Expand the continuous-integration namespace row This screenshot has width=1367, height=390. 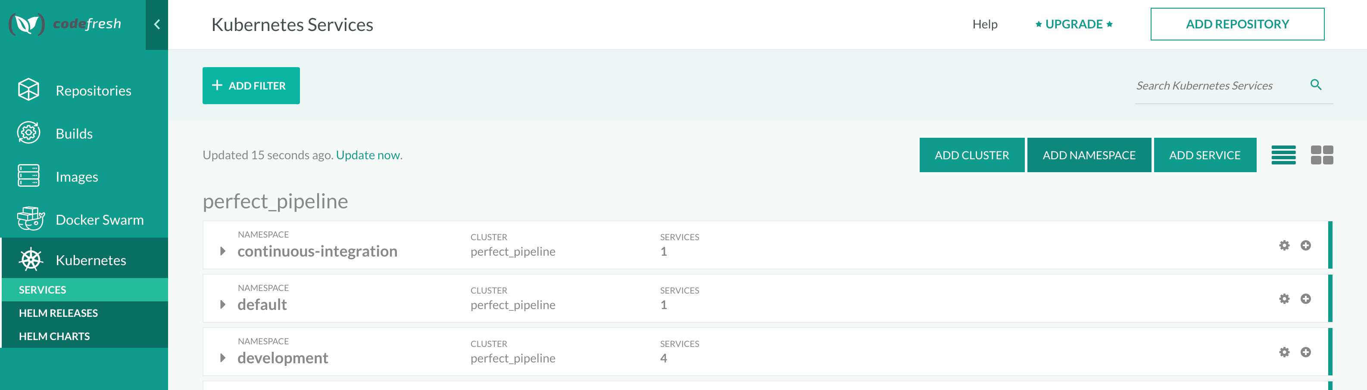pos(223,251)
